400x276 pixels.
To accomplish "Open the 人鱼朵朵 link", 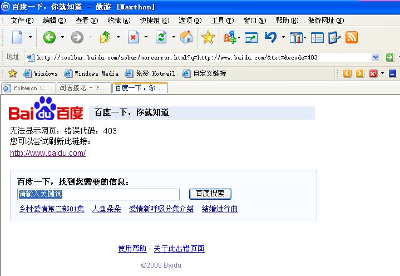I will pos(107,209).
